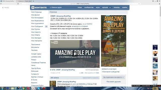Click amazing-rp.ru/modpack link
Viewport: 161px width, 90px height.
pyautogui.click(x=80, y=26)
